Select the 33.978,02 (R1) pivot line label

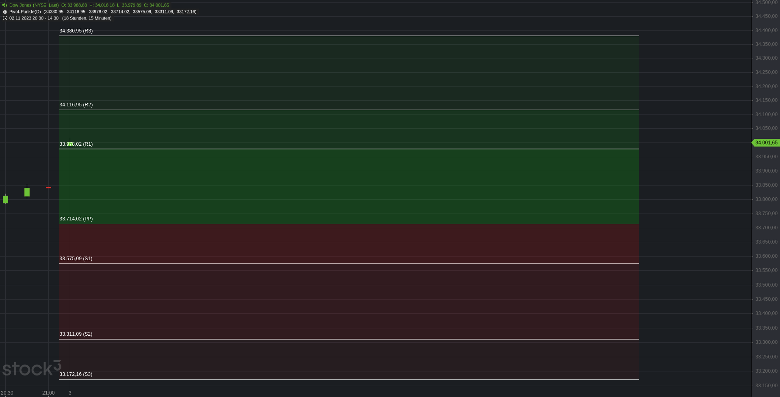point(76,144)
